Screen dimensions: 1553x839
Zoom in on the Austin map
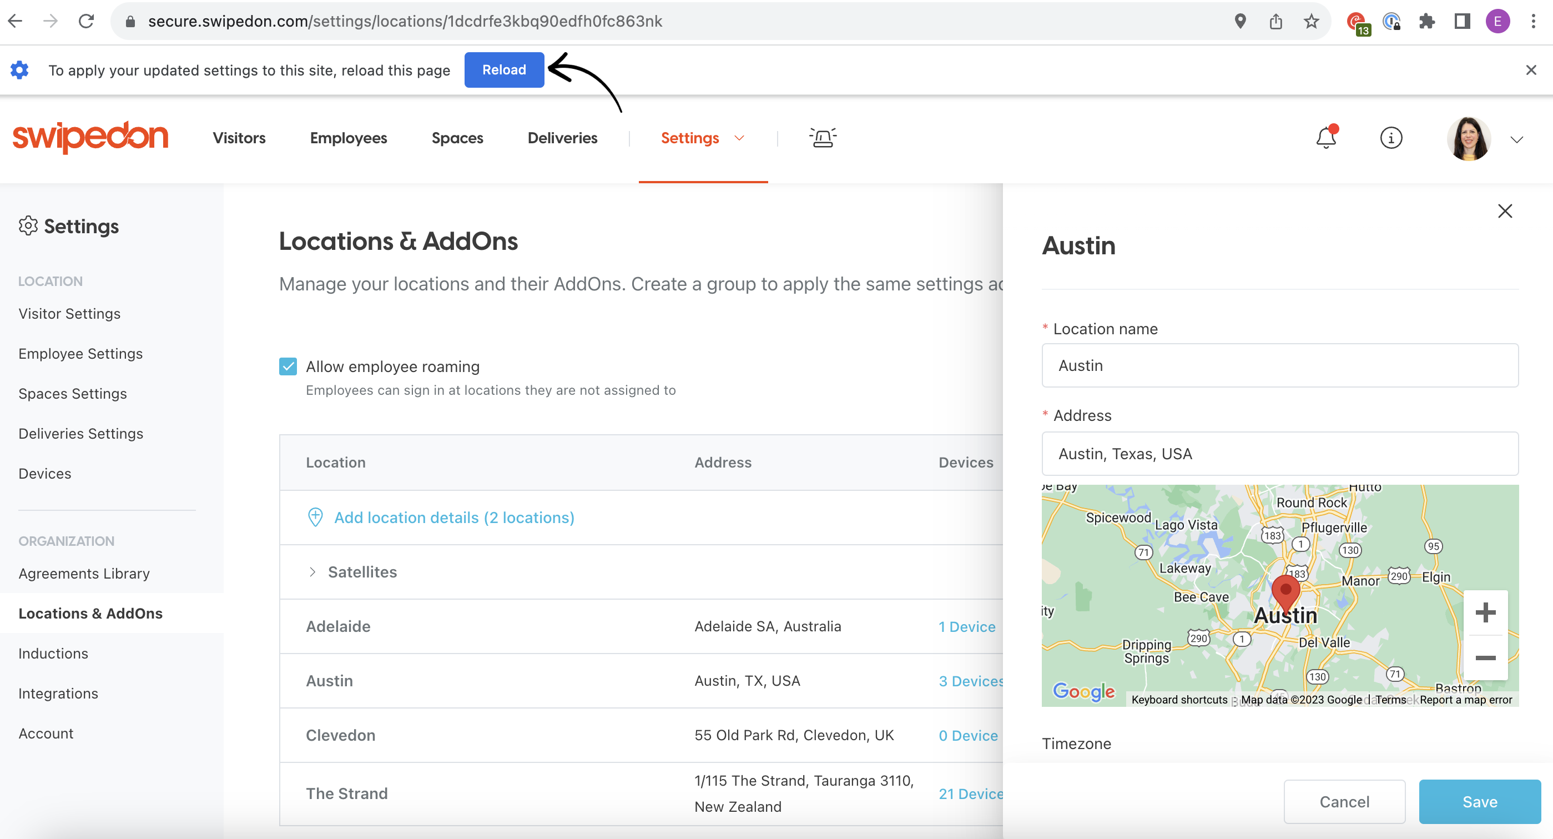[x=1485, y=613]
